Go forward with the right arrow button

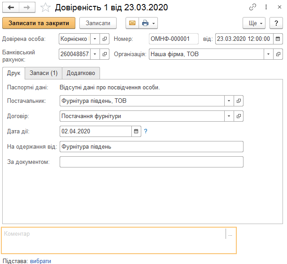(x=27, y=8)
